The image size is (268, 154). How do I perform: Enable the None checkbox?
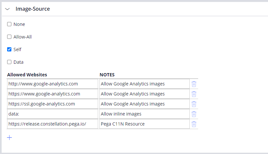[x=9, y=24]
